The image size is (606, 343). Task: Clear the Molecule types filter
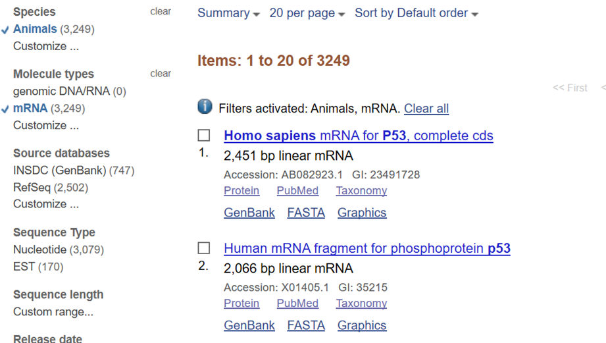point(161,74)
